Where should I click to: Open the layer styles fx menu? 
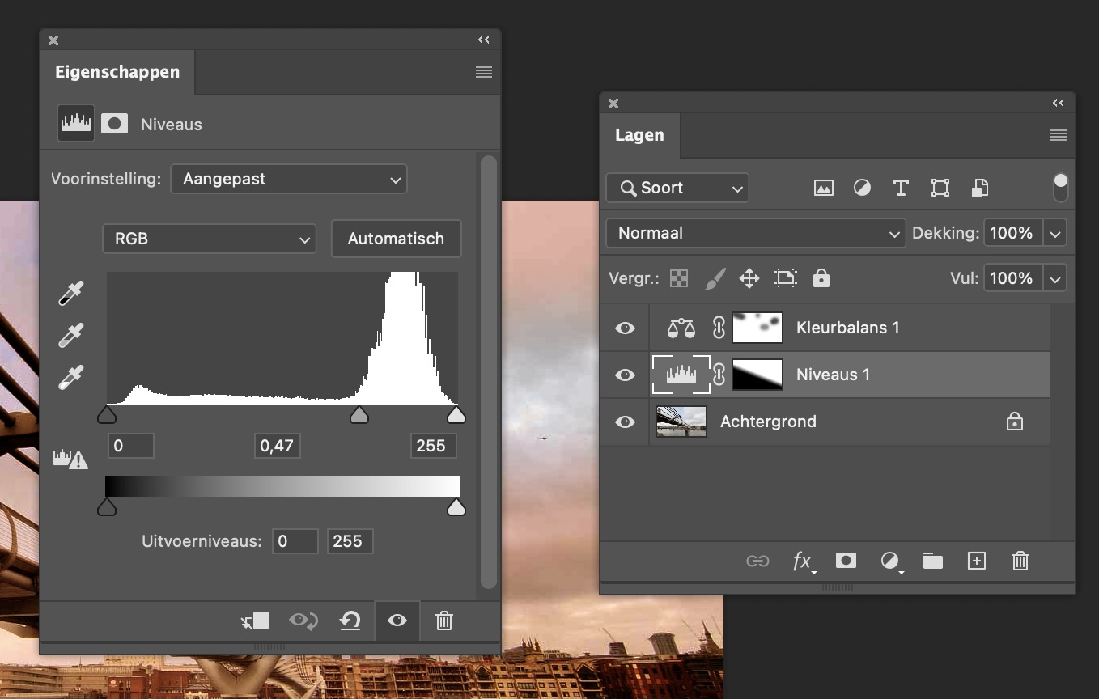pyautogui.click(x=802, y=561)
